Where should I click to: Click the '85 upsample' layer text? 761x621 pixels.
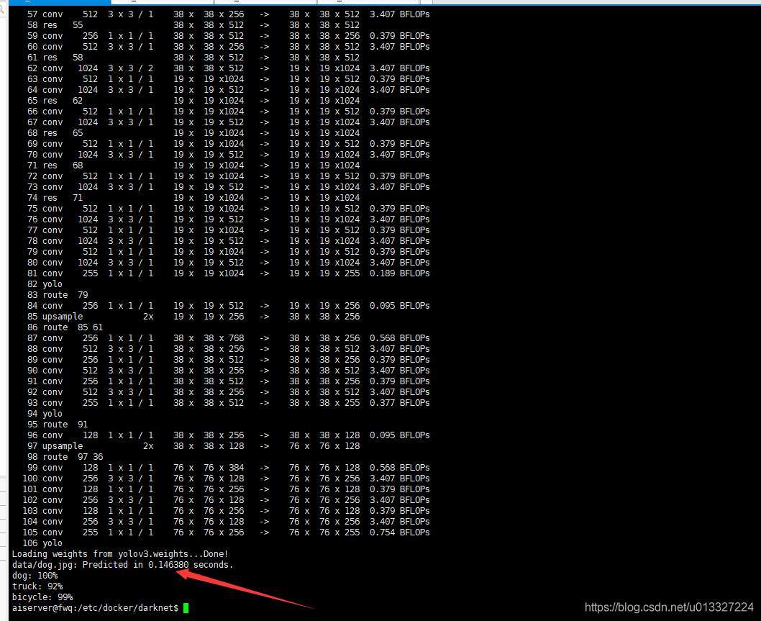(55, 317)
